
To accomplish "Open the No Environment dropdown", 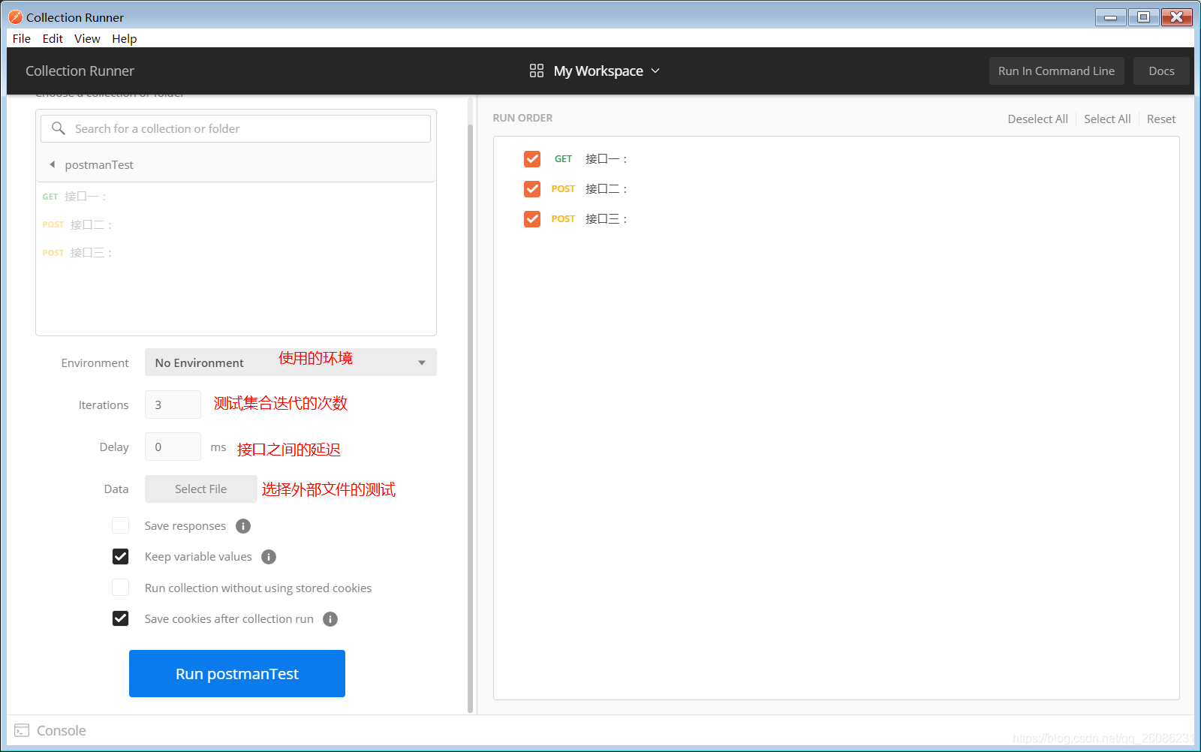I will click(x=290, y=362).
